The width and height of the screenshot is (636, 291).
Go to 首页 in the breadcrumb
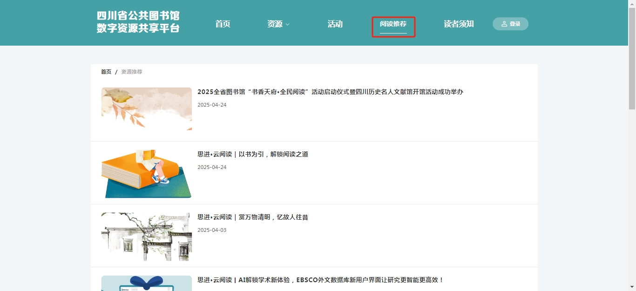click(x=106, y=72)
